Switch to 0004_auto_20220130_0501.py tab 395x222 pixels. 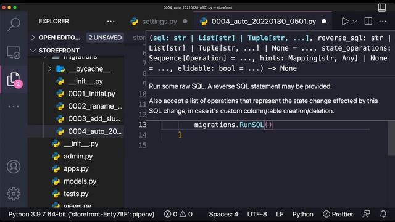264,22
